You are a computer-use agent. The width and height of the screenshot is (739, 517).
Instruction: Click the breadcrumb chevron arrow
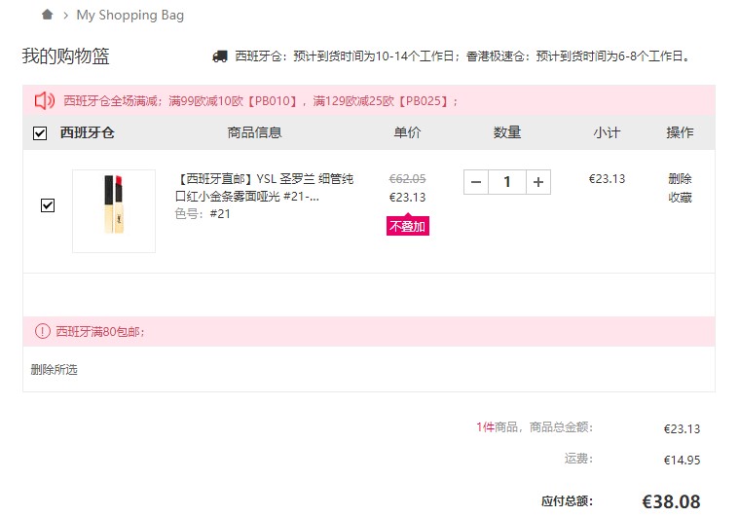66,16
